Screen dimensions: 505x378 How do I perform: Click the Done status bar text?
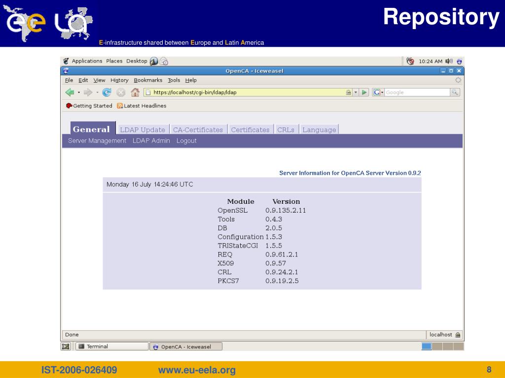(72, 335)
